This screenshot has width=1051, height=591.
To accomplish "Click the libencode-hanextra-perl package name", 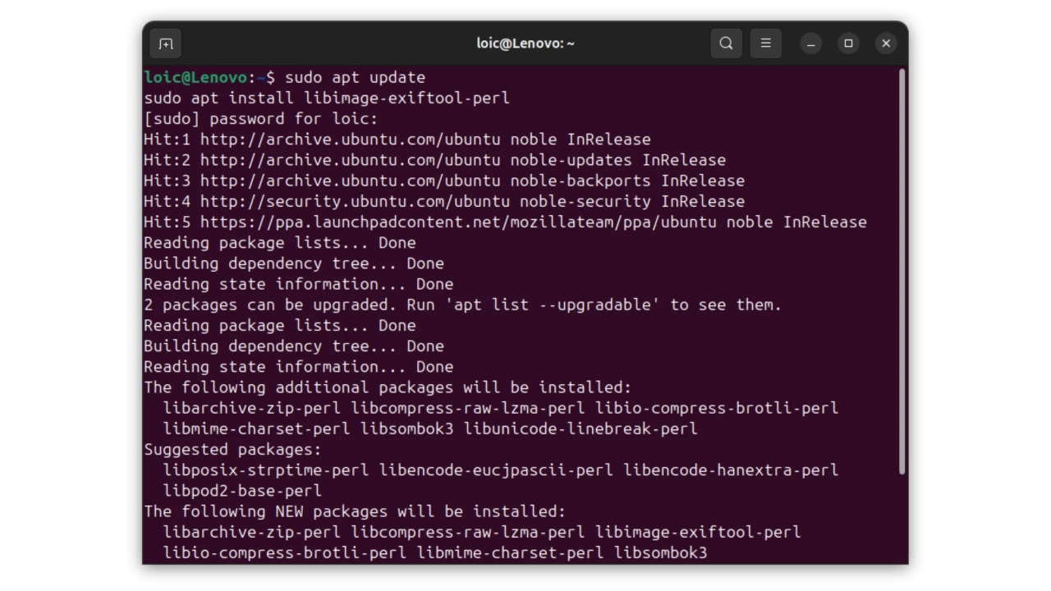I will coord(731,470).
